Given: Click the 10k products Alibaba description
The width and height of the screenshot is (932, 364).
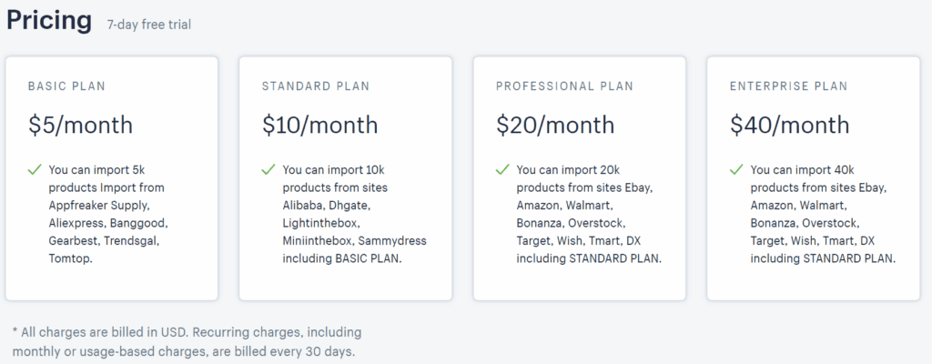Looking at the screenshot, I should [354, 215].
